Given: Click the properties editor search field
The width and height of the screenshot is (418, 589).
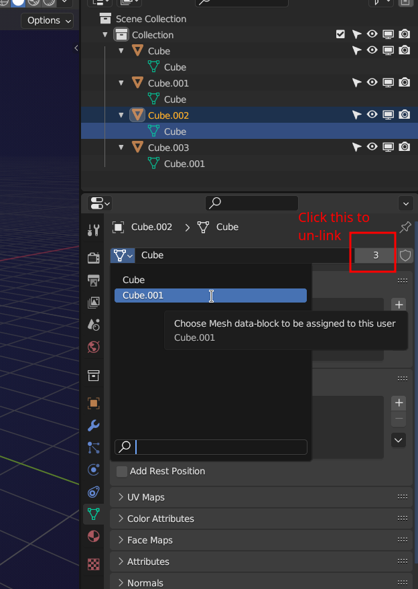Looking at the screenshot, I should tap(252, 203).
